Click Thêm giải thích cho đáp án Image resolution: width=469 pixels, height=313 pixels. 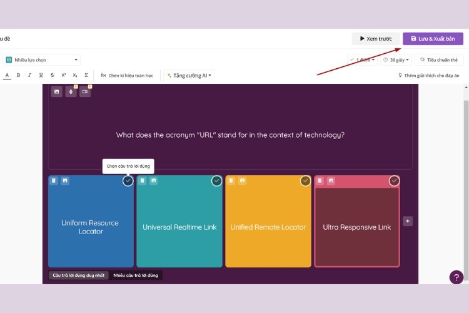click(428, 76)
